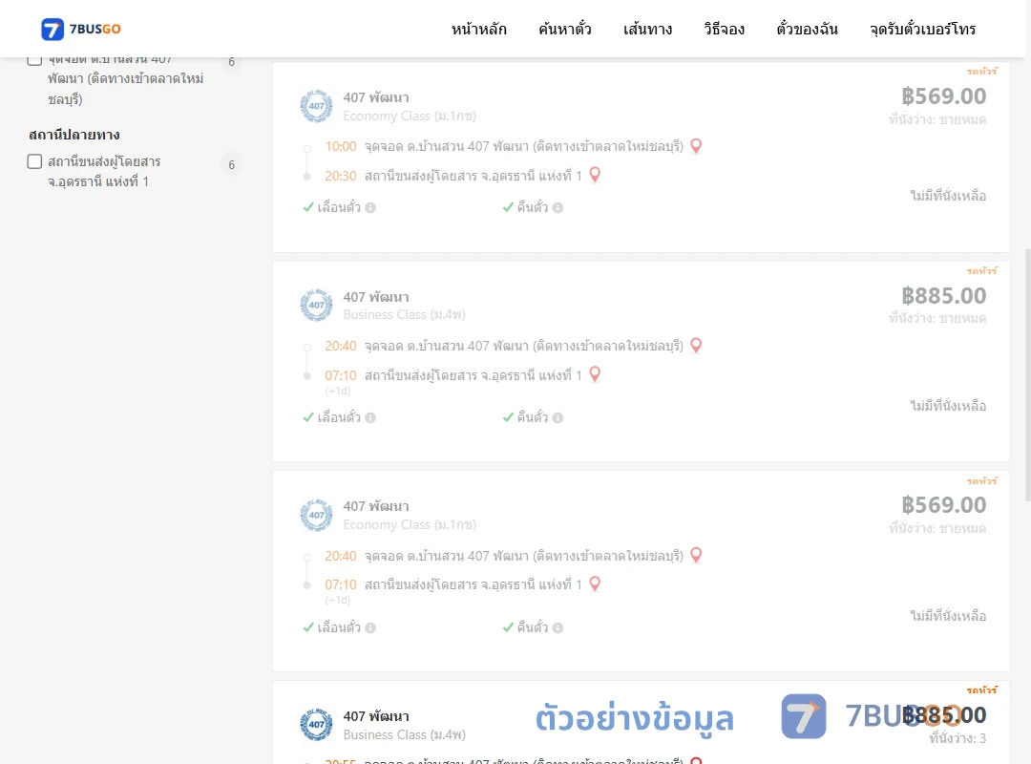This screenshot has width=1031, height=764.
Task: Click ไม่มีที่นั่งเหลือ on the 10:00 trip
Action: [948, 196]
